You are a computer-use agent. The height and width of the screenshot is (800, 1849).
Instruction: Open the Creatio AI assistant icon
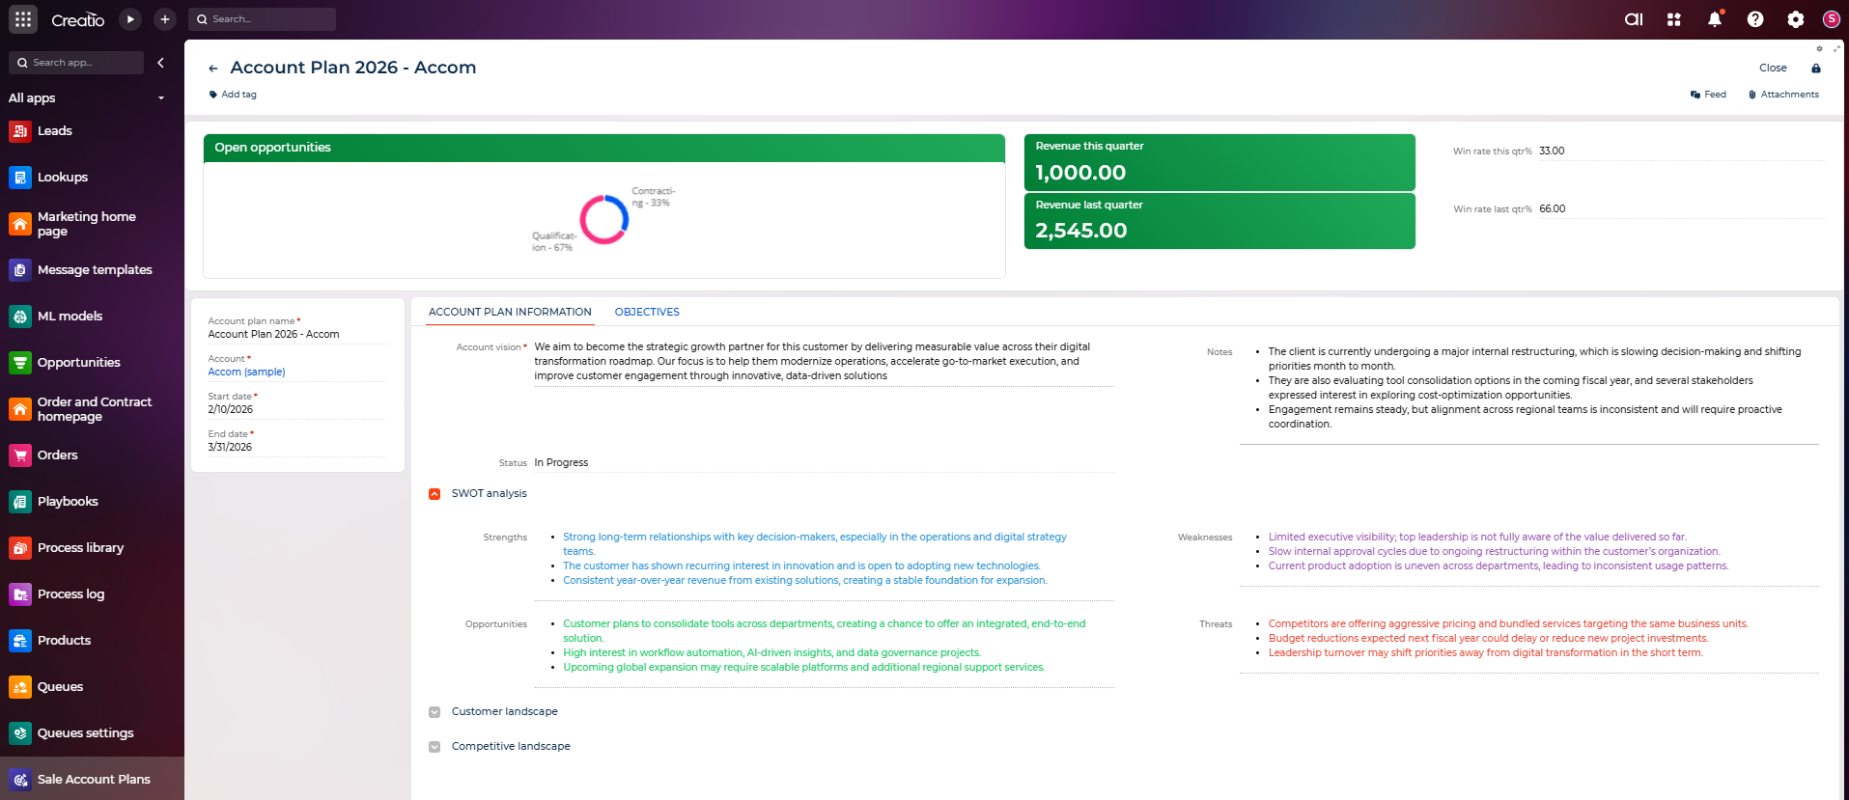click(1634, 19)
